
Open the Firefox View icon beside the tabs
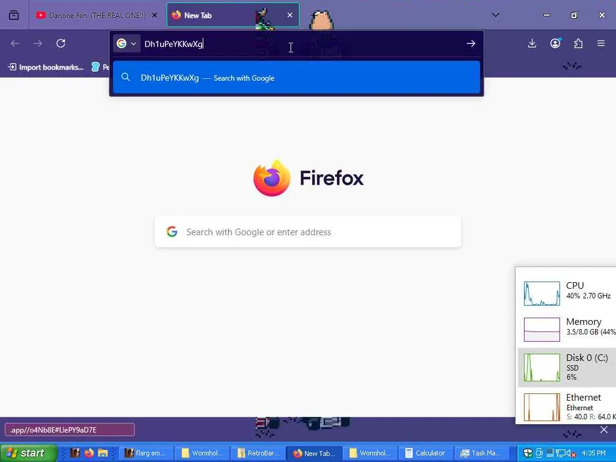(x=14, y=15)
